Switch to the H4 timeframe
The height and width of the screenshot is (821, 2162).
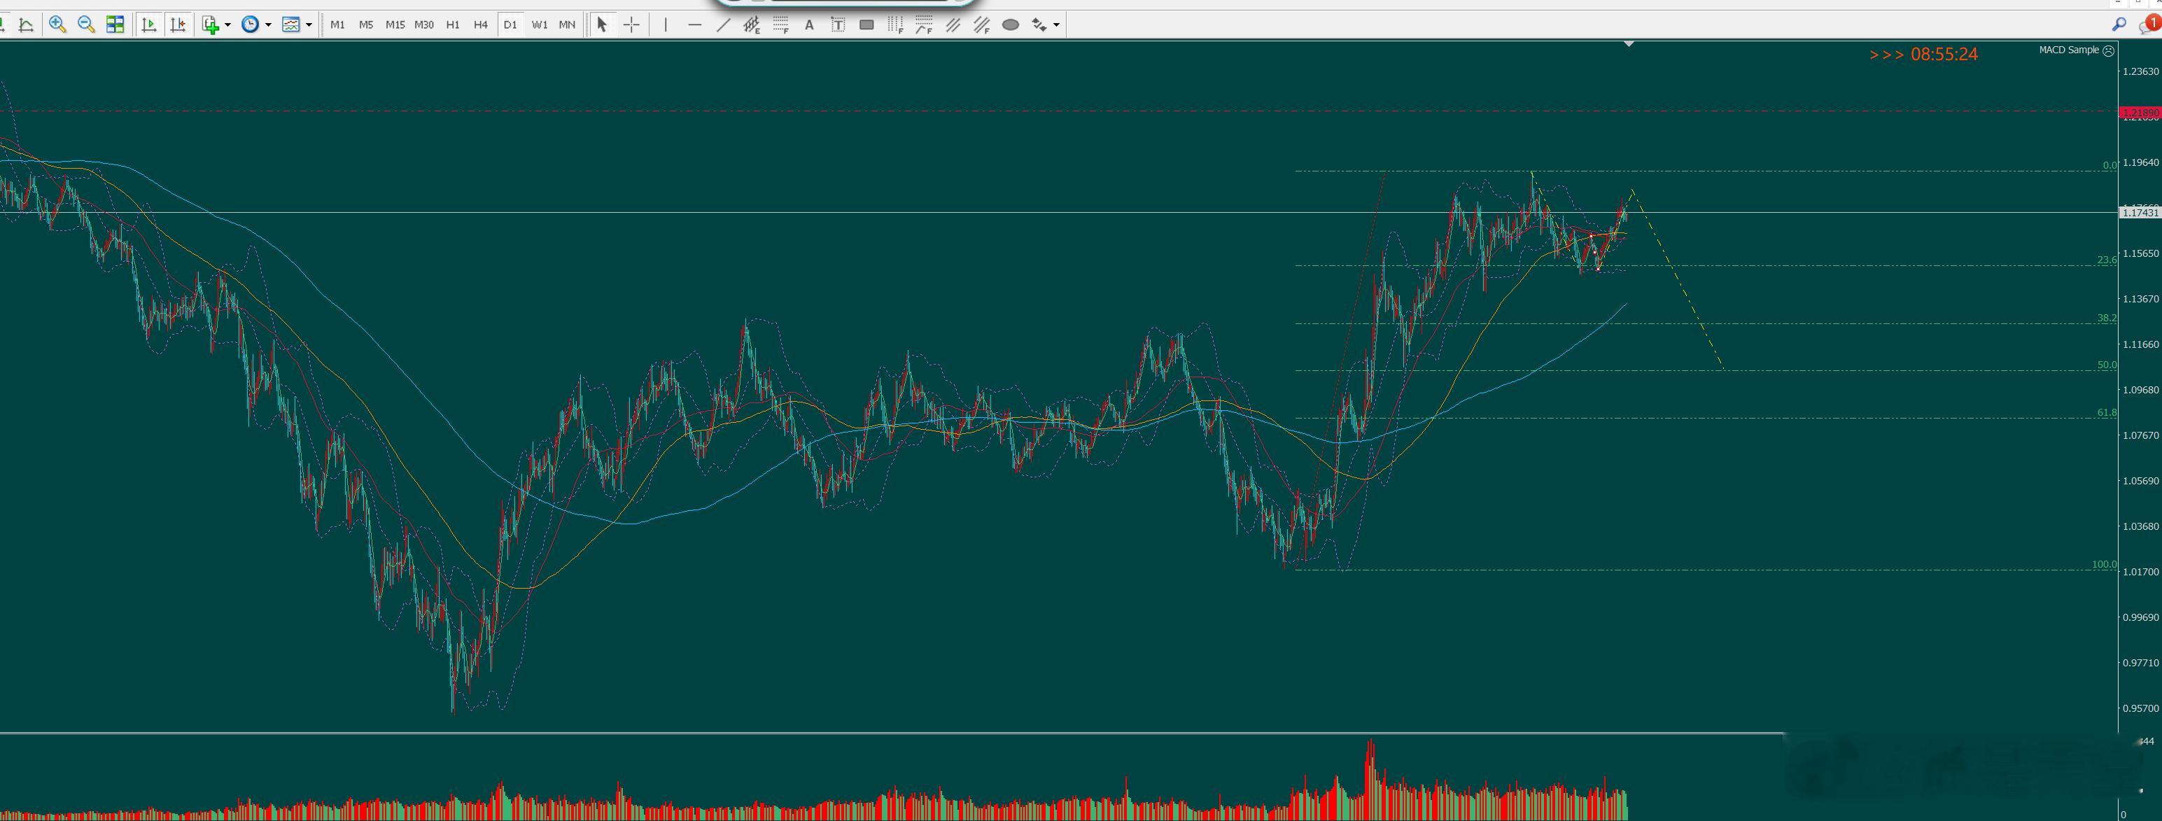(x=481, y=24)
